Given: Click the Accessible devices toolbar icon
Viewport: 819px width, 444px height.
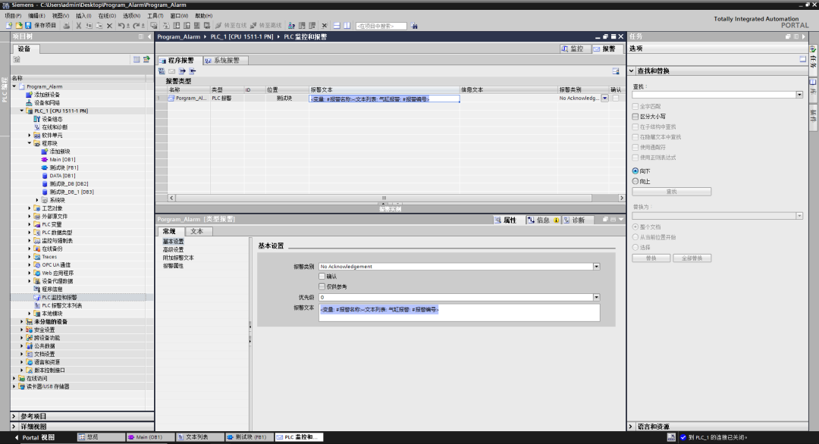Looking at the screenshot, I should [x=291, y=26].
